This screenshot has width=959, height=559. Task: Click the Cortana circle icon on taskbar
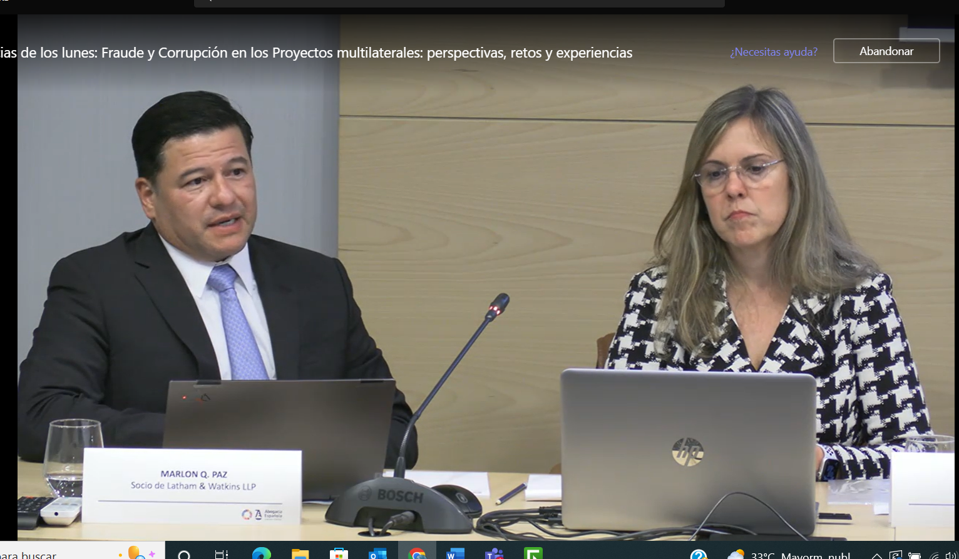point(185,555)
